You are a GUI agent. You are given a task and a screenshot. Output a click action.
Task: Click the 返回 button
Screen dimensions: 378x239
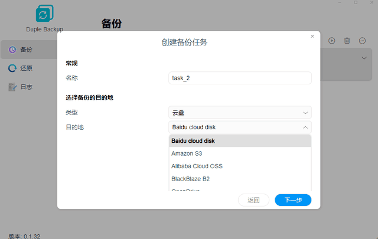[x=253, y=200]
